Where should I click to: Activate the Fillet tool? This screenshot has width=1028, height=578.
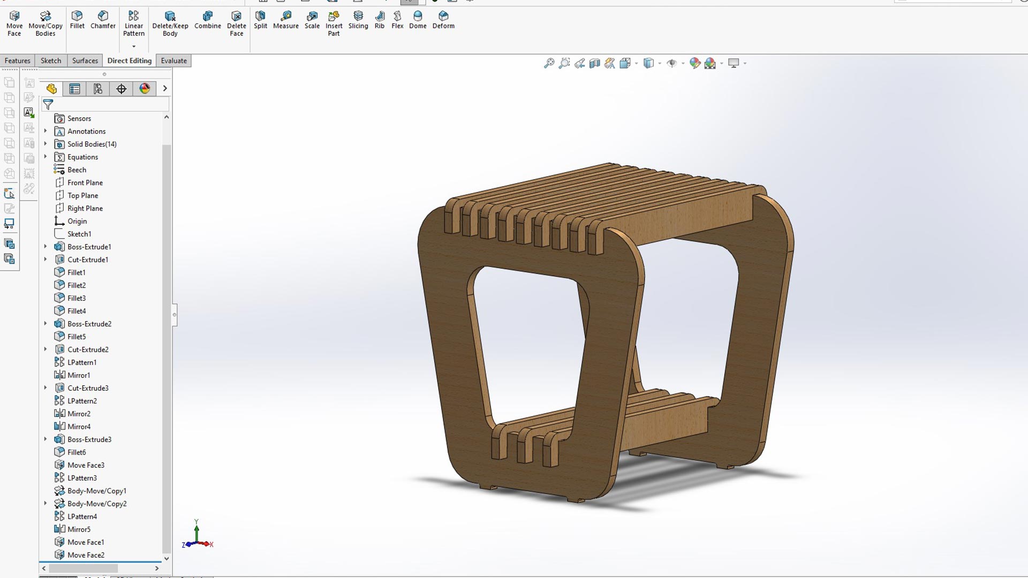click(77, 20)
